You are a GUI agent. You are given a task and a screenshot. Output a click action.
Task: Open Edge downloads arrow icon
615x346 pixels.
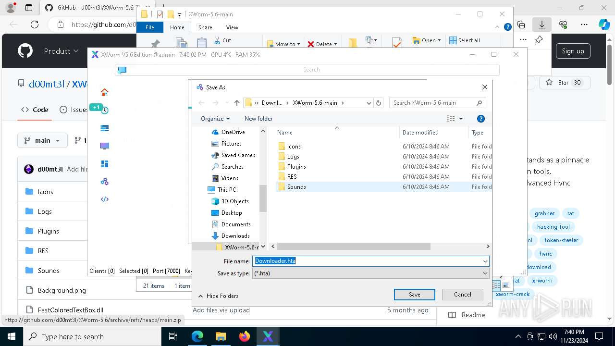pos(541,25)
